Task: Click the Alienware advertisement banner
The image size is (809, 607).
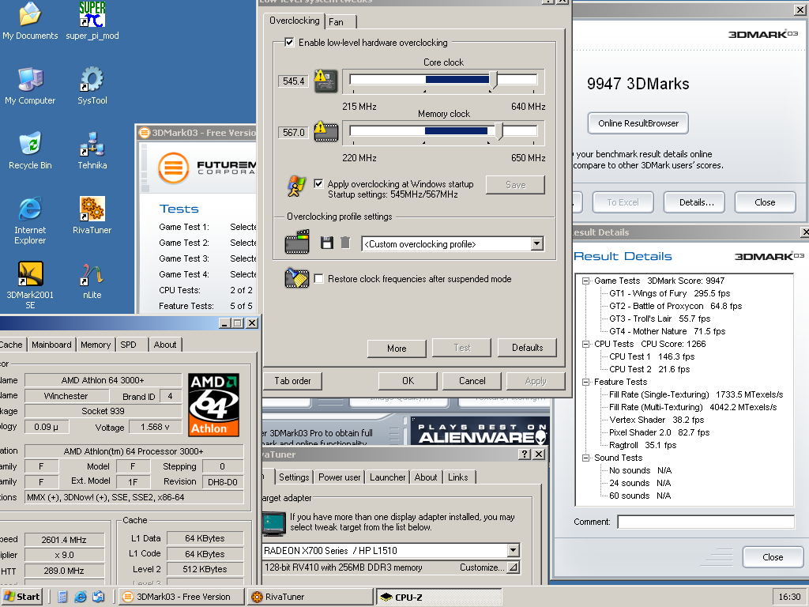Action: (481, 431)
